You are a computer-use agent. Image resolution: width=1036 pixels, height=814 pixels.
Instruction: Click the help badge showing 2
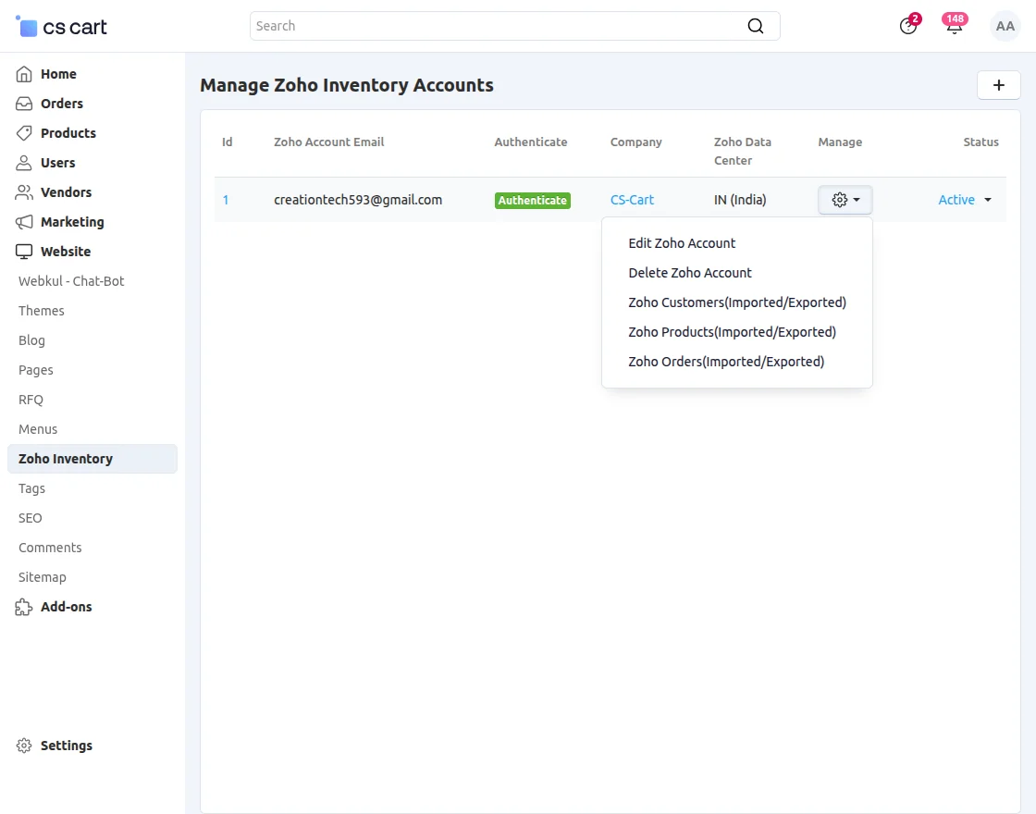click(907, 26)
